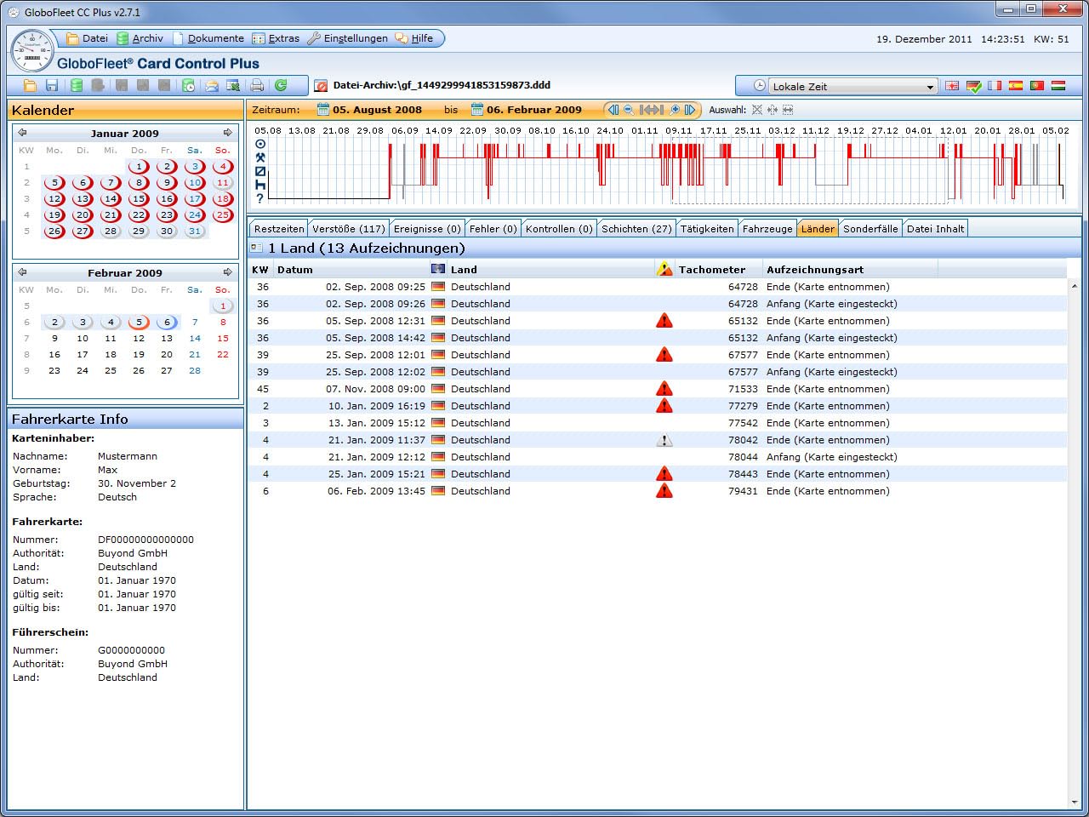Click the timeline zoom-out magnifier icon
1089x817 pixels.
point(629,110)
